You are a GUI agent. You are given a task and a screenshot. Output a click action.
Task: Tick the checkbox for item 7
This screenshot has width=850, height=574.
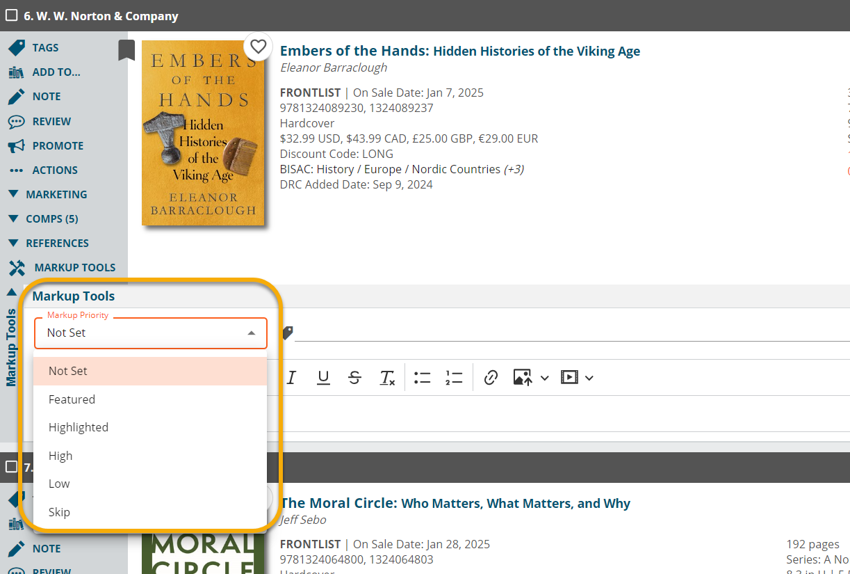pos(11,467)
